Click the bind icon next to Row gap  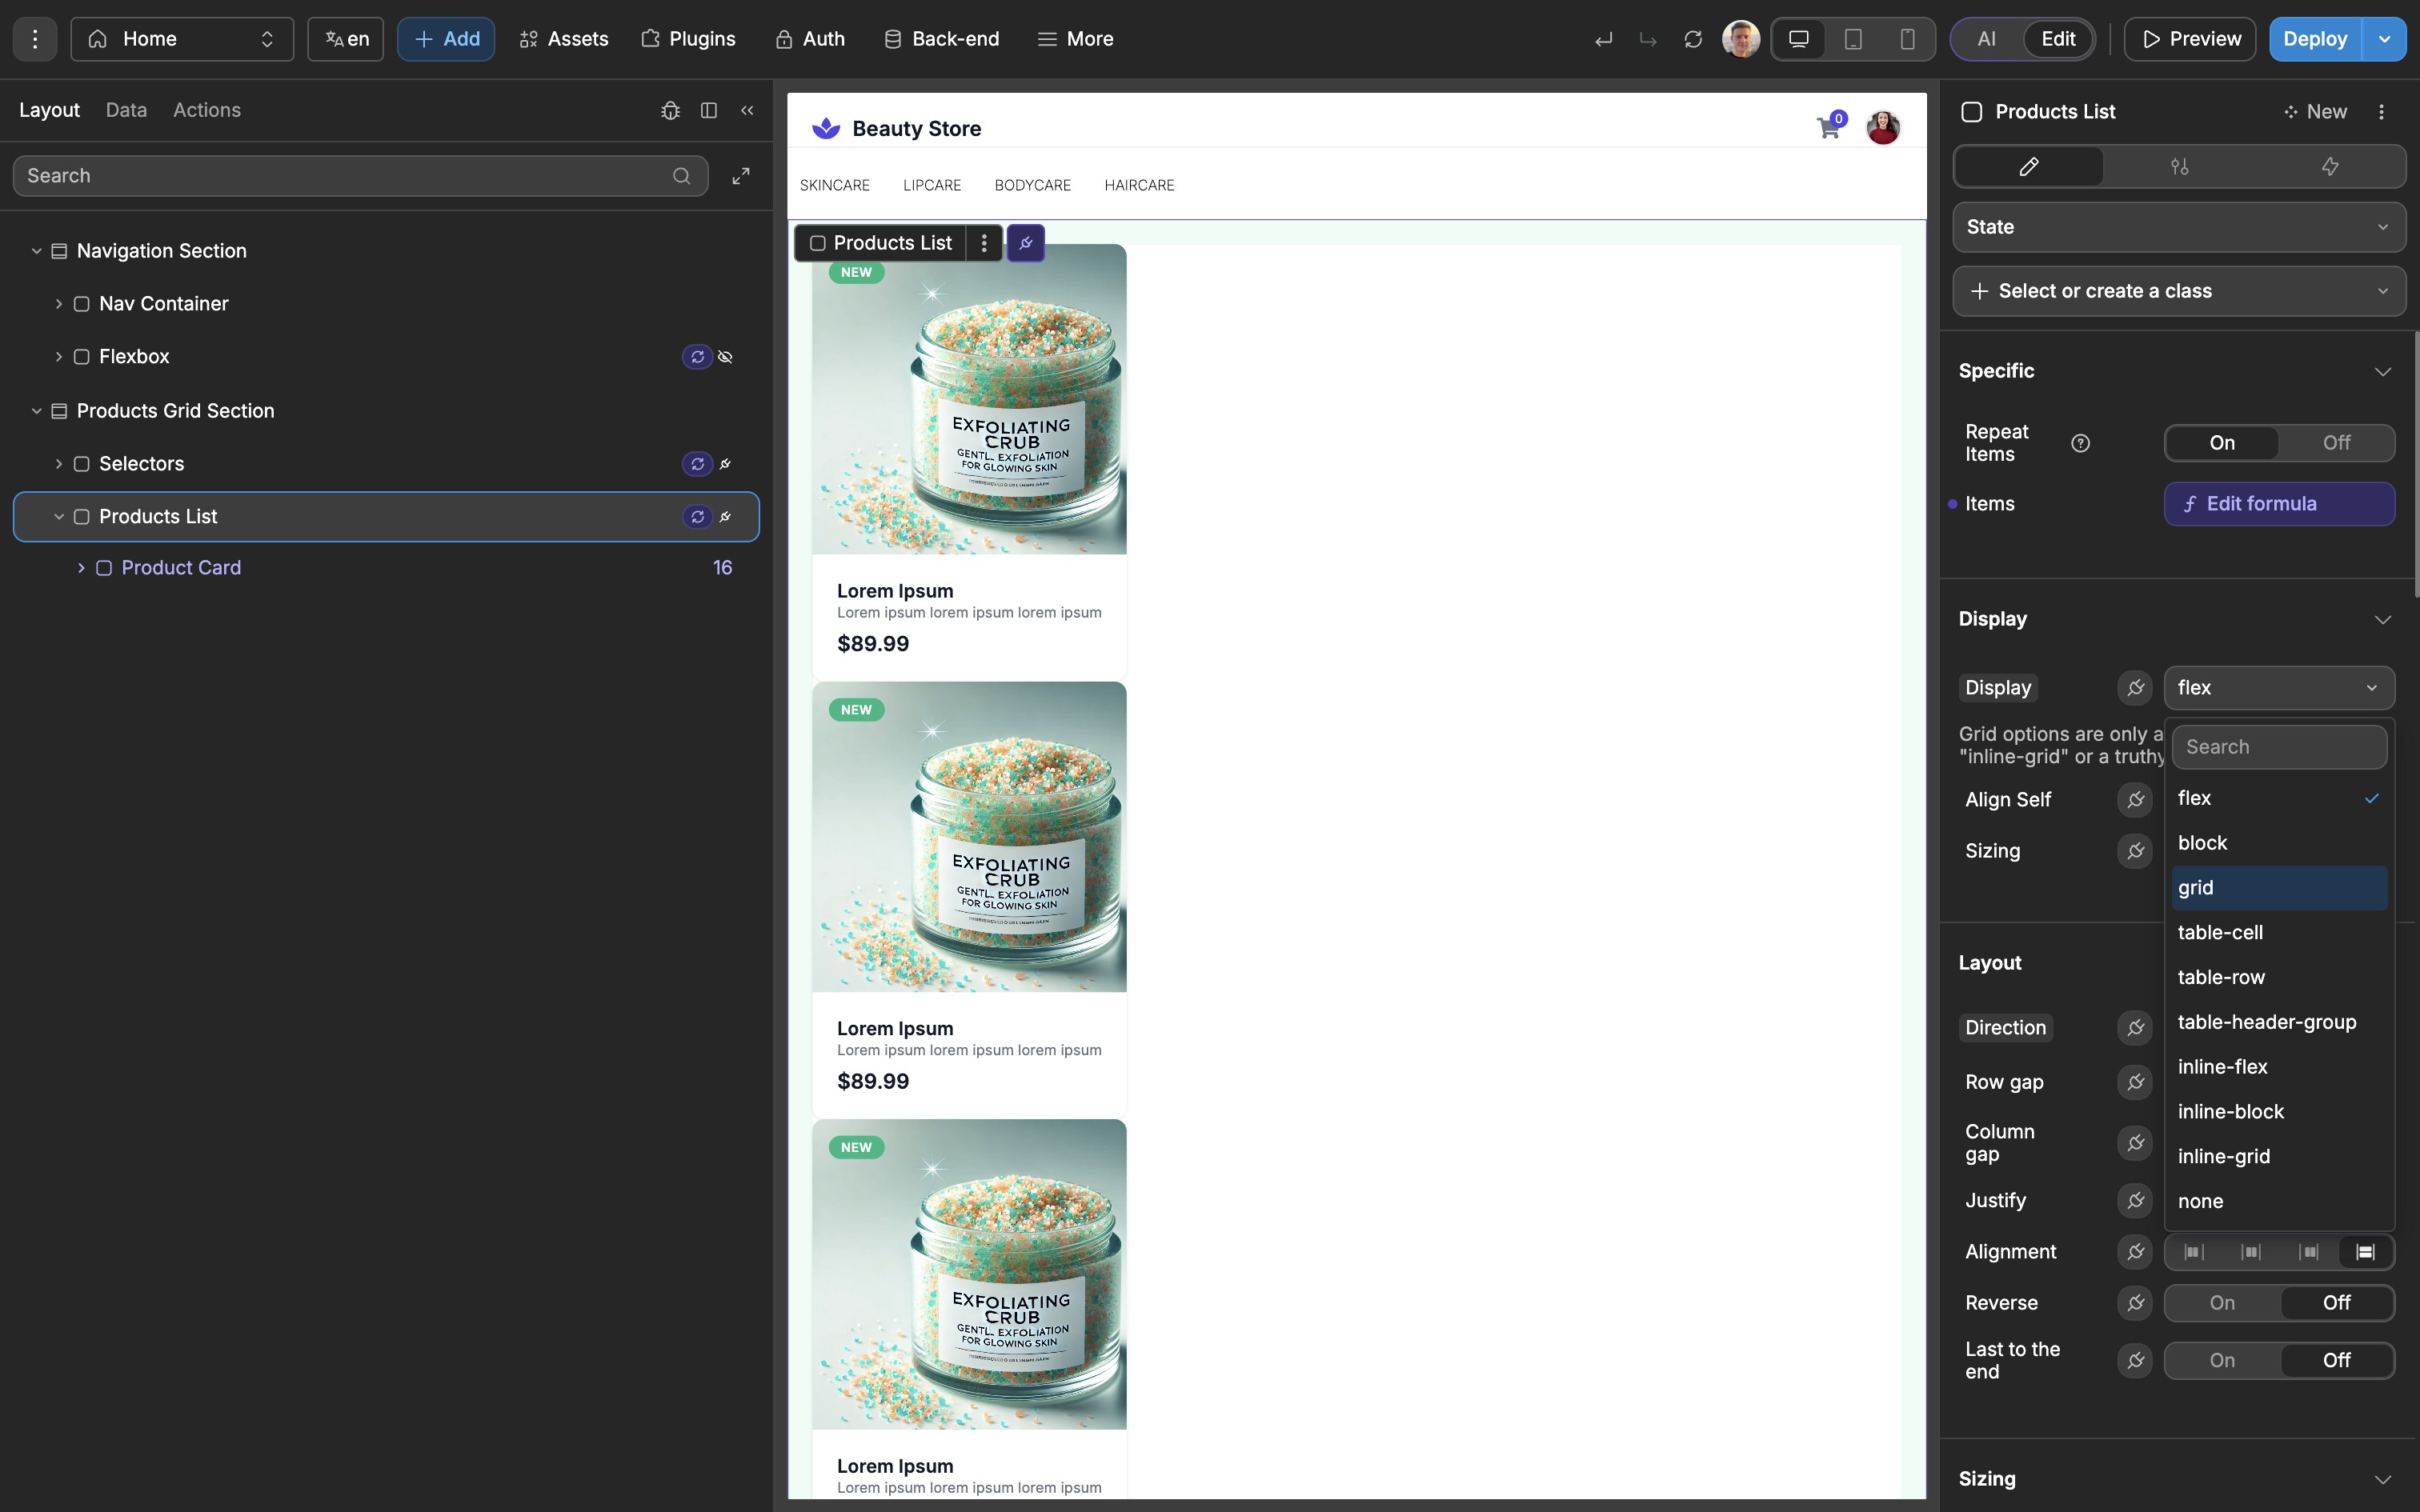click(2135, 1082)
